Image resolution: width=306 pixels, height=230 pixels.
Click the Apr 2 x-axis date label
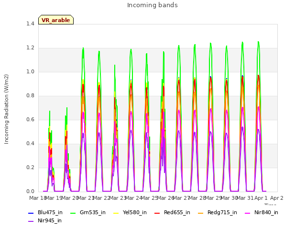click(x=277, y=198)
